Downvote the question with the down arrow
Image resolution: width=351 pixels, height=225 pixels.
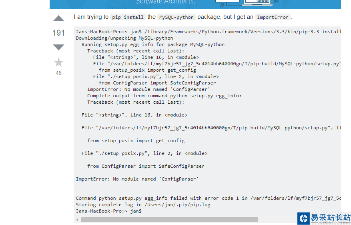pyautogui.click(x=58, y=47)
